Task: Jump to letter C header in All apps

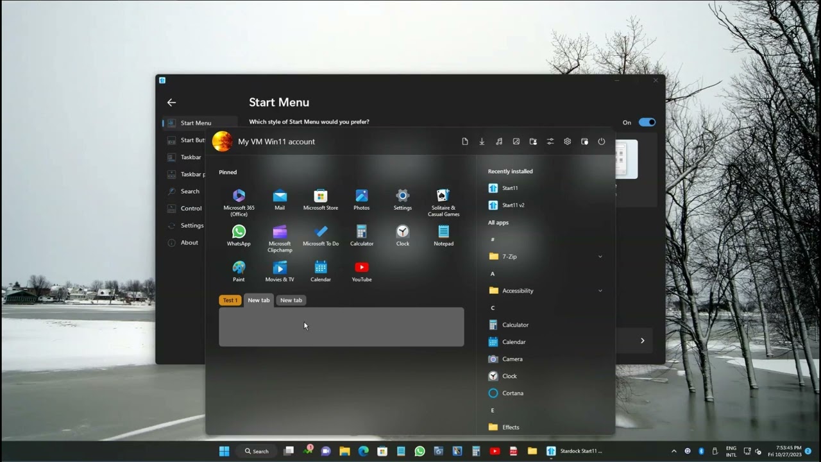Action: (493, 308)
